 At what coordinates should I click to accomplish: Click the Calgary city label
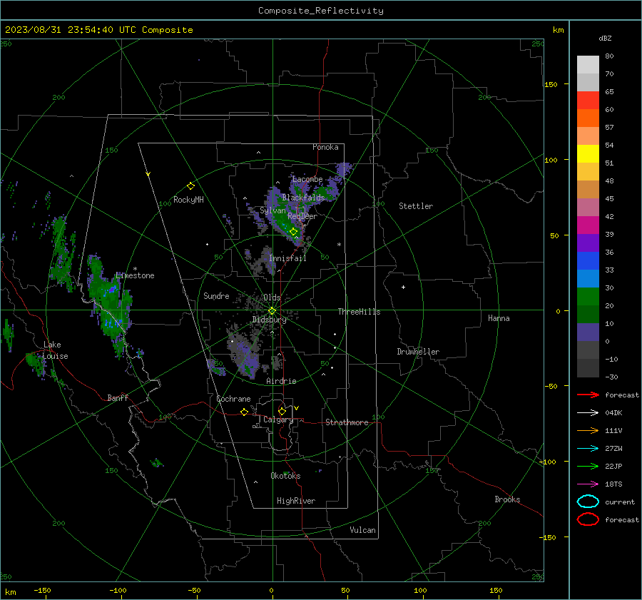(x=278, y=420)
